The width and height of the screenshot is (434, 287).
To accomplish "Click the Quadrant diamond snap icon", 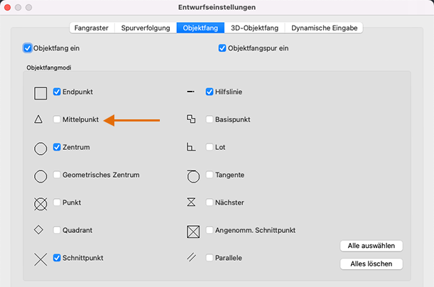I will click(x=39, y=229).
